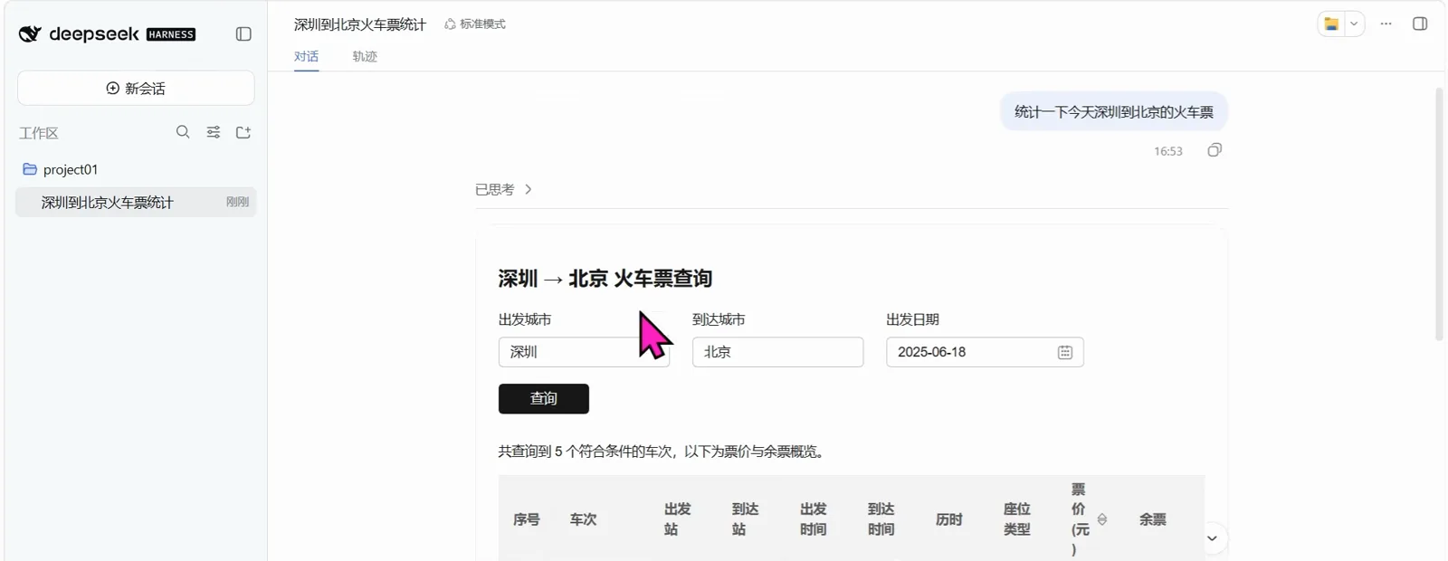This screenshot has width=1448, height=561.
Task: Open the calendar date picker icon
Action: pyautogui.click(x=1065, y=352)
